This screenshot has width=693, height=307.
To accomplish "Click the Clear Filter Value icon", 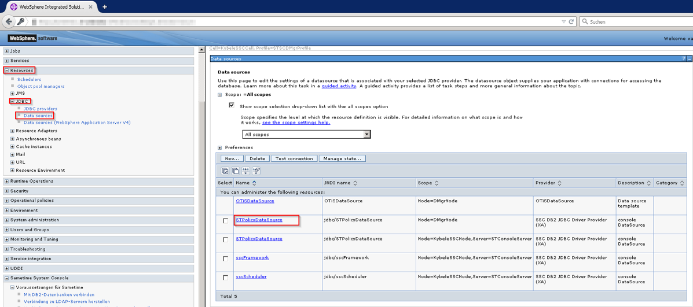I will 256,171.
